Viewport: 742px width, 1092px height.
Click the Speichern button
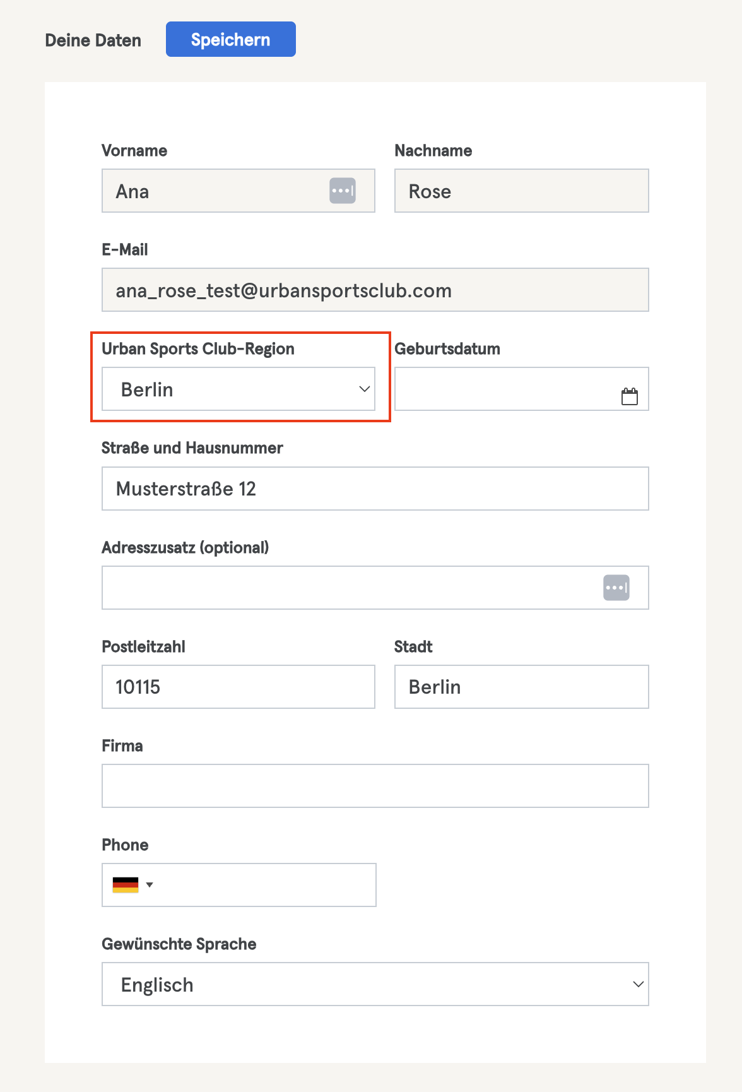click(230, 39)
